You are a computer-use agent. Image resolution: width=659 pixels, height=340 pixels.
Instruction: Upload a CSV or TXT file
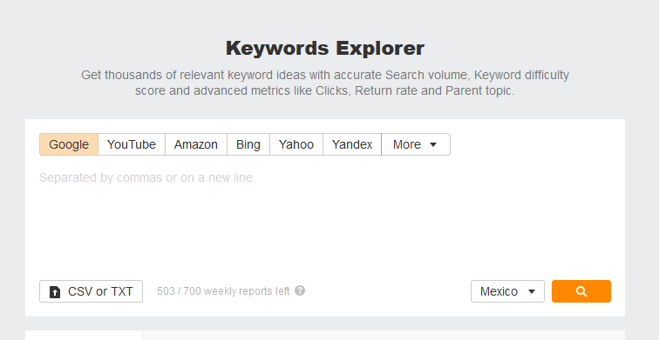tap(92, 291)
